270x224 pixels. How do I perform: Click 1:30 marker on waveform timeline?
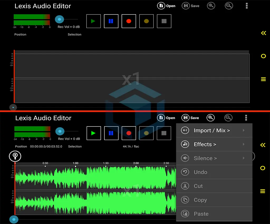click(106, 163)
